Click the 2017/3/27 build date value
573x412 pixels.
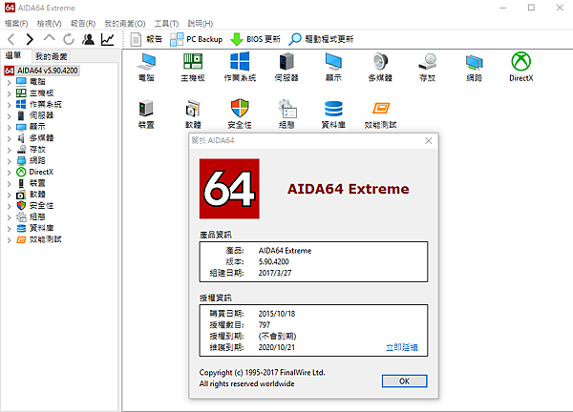pos(275,273)
